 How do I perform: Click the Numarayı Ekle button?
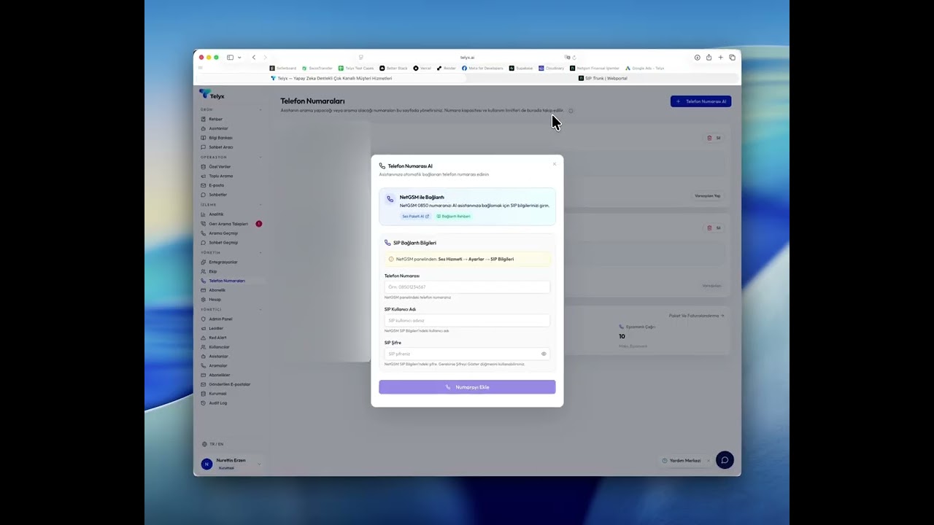pyautogui.click(x=467, y=387)
